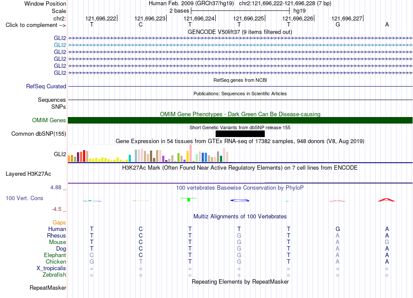
Task: Click the 100 Vert. Cons track label
Action: 24,198
